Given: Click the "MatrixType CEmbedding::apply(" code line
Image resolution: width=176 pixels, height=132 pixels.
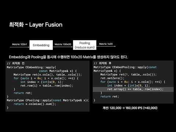Looking at the screenshot, I should 32,67.
